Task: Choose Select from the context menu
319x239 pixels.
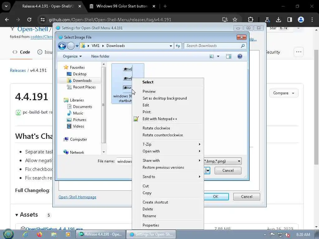Action: pyautogui.click(x=168, y=82)
